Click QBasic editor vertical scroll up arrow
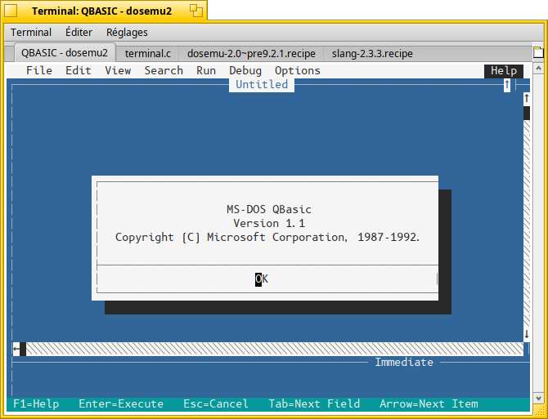This screenshot has width=548, height=419. 527,99
